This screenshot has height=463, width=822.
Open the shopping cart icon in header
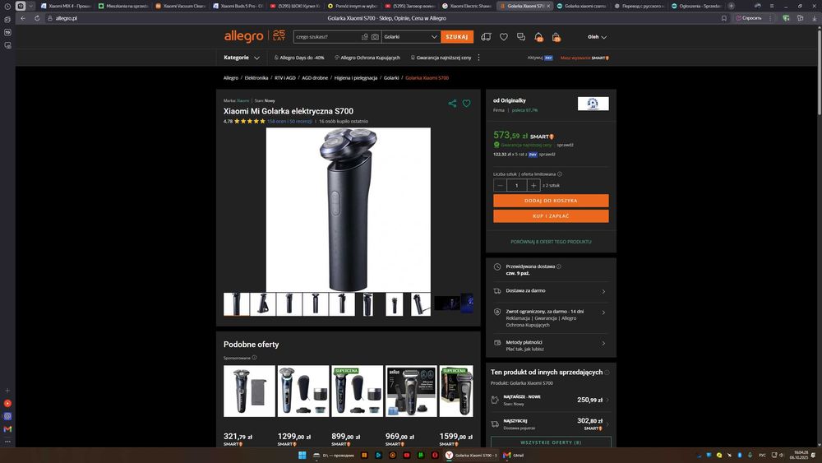coord(556,37)
